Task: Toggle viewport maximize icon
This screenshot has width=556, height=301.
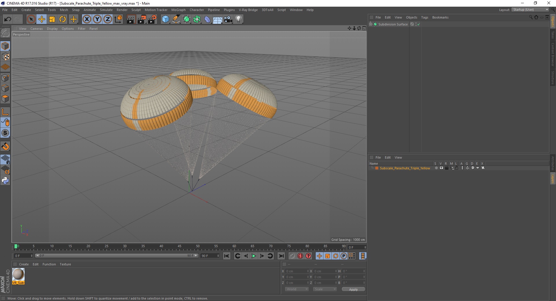Action: tap(364, 28)
